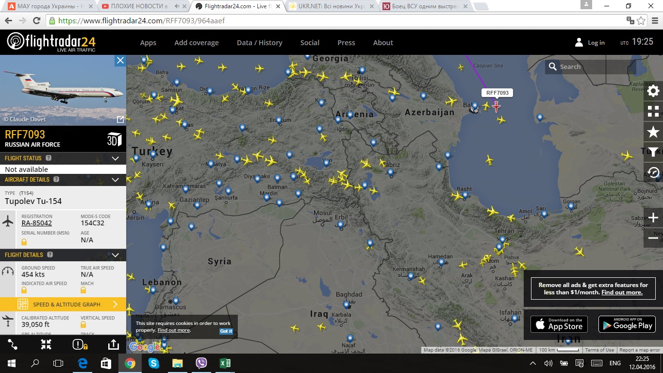Image resolution: width=663 pixels, height=373 pixels.
Task: Open the 3D view of flight RFF7093
Action: pyautogui.click(x=115, y=139)
